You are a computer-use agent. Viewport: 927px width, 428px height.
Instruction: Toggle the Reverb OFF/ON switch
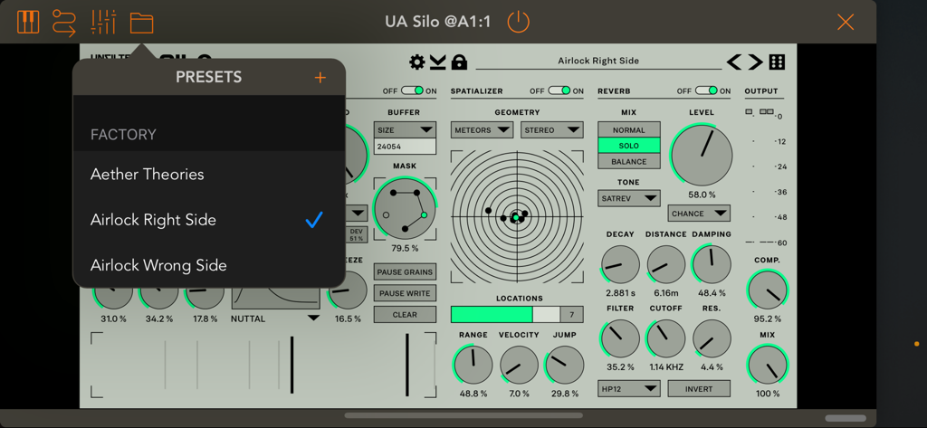[x=706, y=91]
